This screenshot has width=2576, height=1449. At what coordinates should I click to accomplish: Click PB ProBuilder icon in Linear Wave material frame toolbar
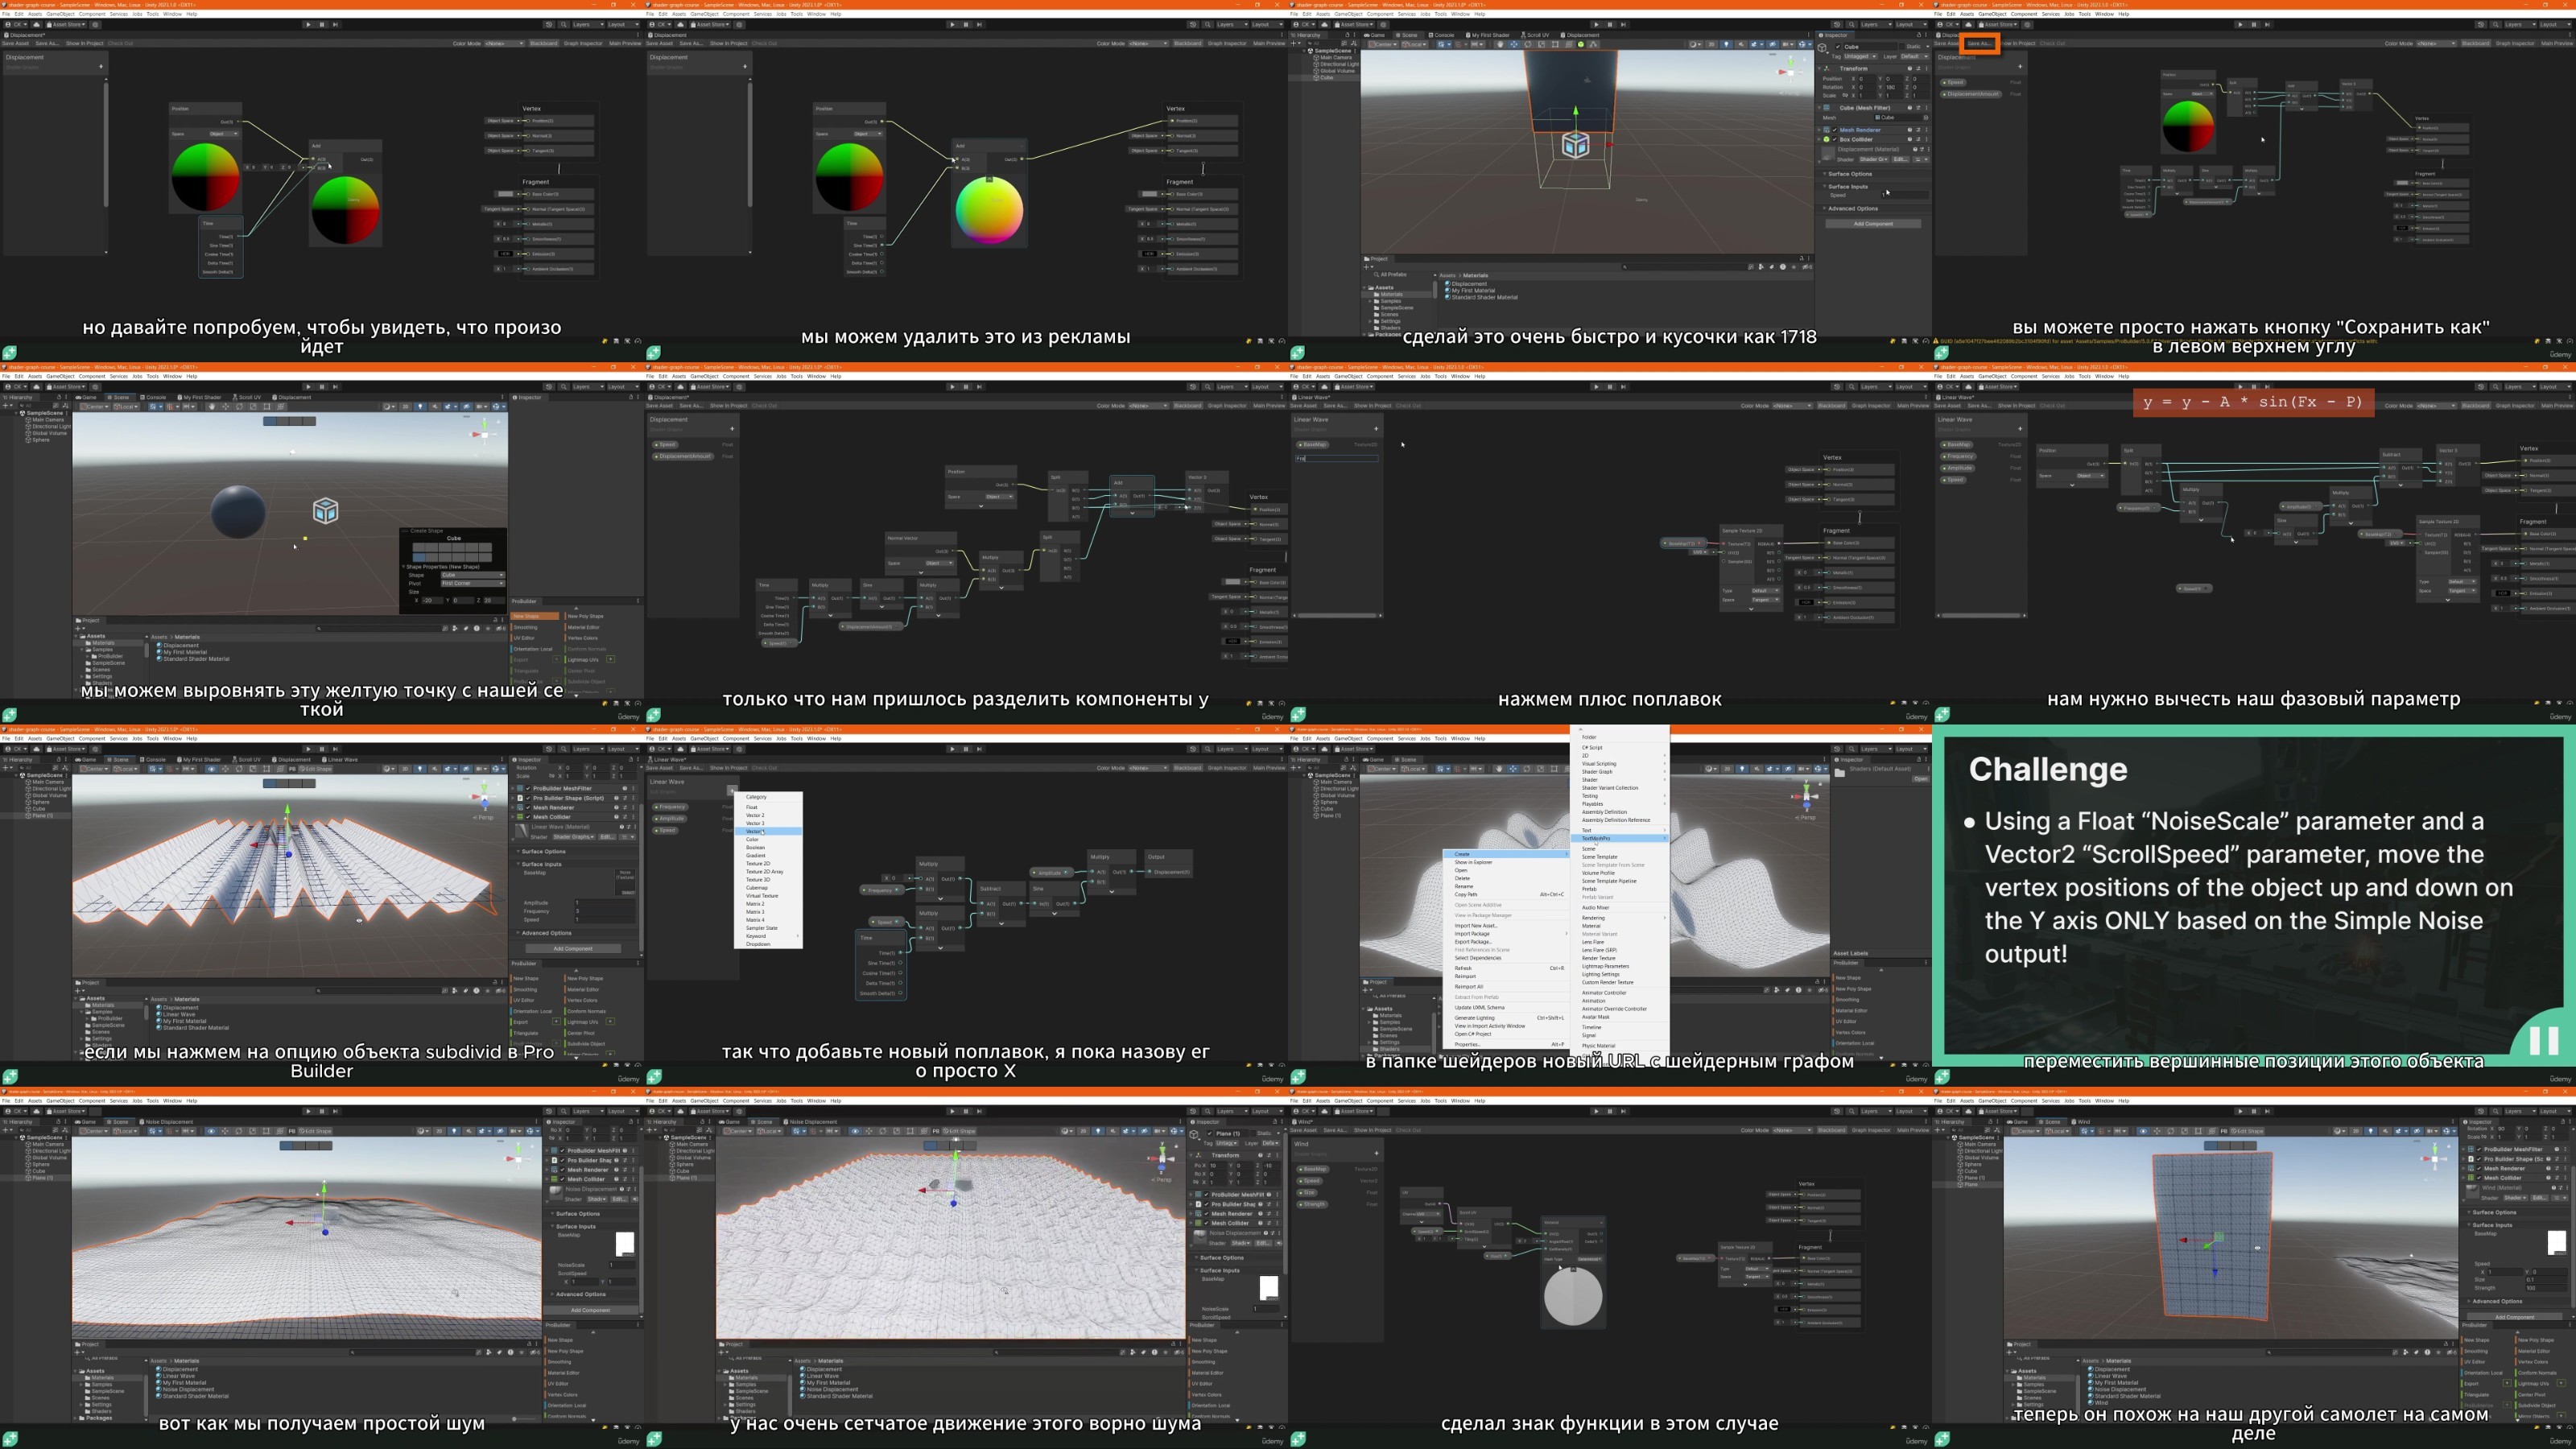pos(292,769)
